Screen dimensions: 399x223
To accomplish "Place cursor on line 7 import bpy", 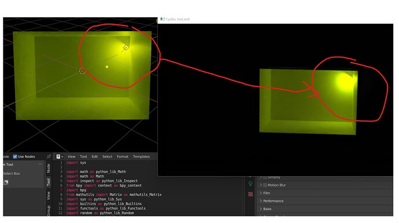I will (x=76, y=190).
